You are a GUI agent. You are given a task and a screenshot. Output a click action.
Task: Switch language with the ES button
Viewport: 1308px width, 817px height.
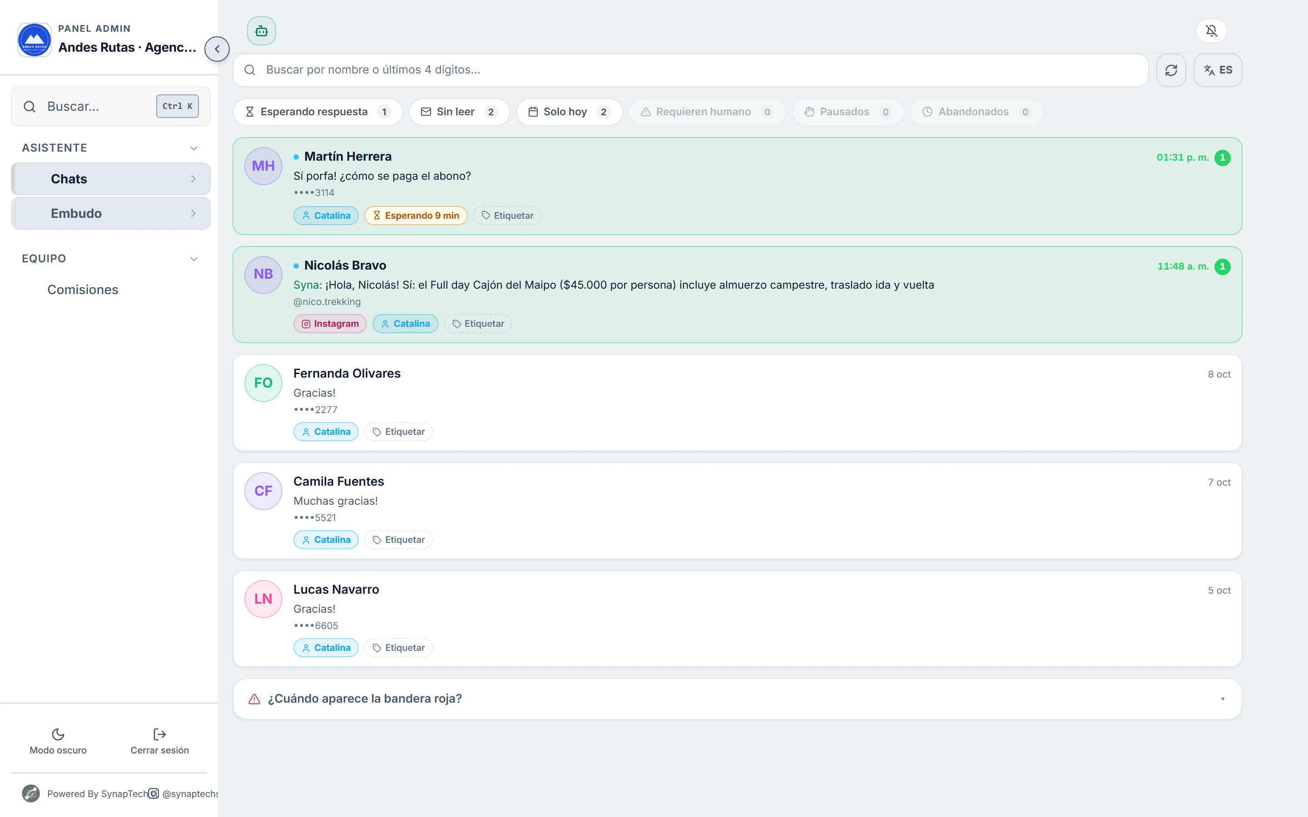[1218, 70]
